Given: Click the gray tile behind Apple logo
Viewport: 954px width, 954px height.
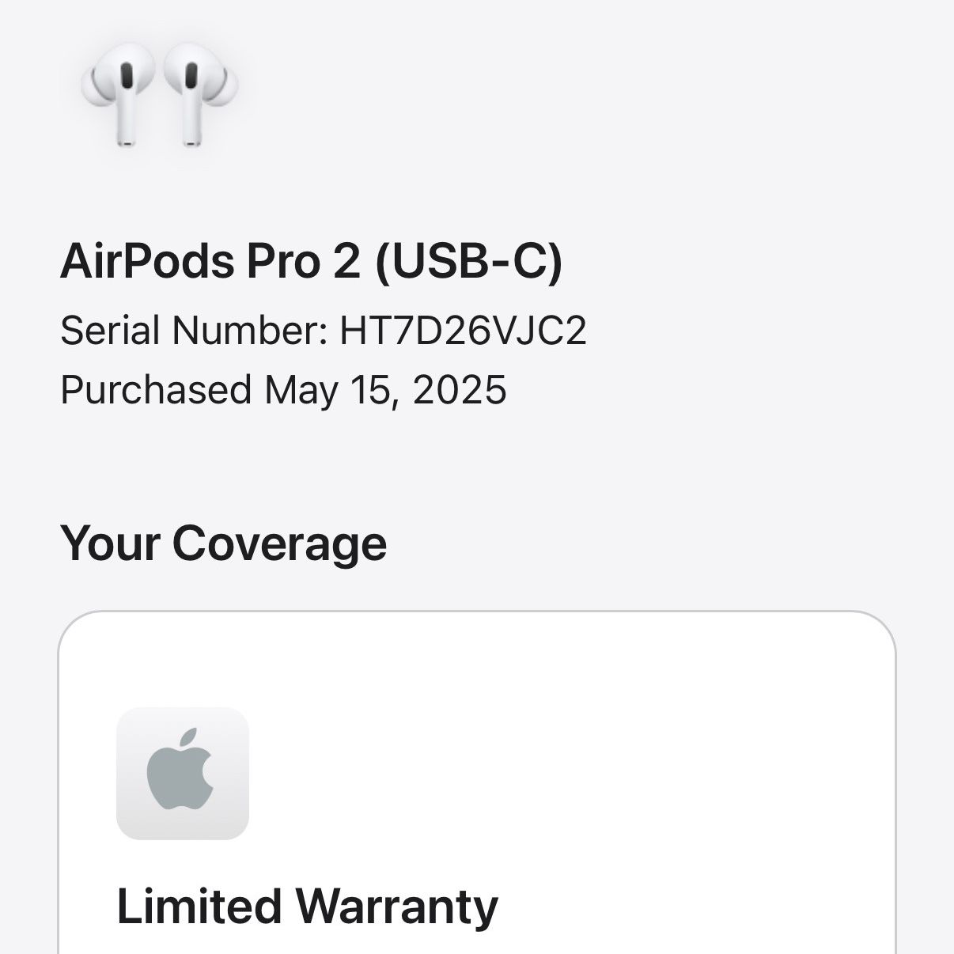Looking at the screenshot, I should coord(183,774).
